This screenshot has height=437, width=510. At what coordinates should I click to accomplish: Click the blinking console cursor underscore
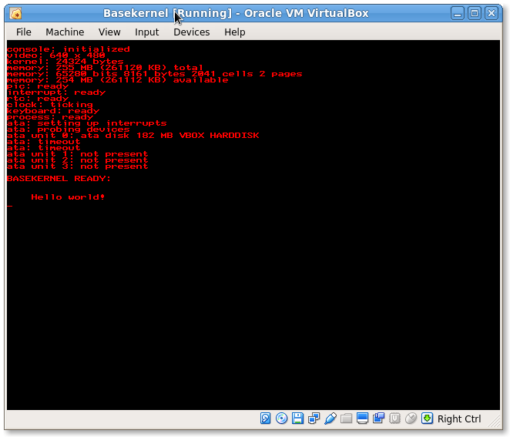tap(10, 206)
